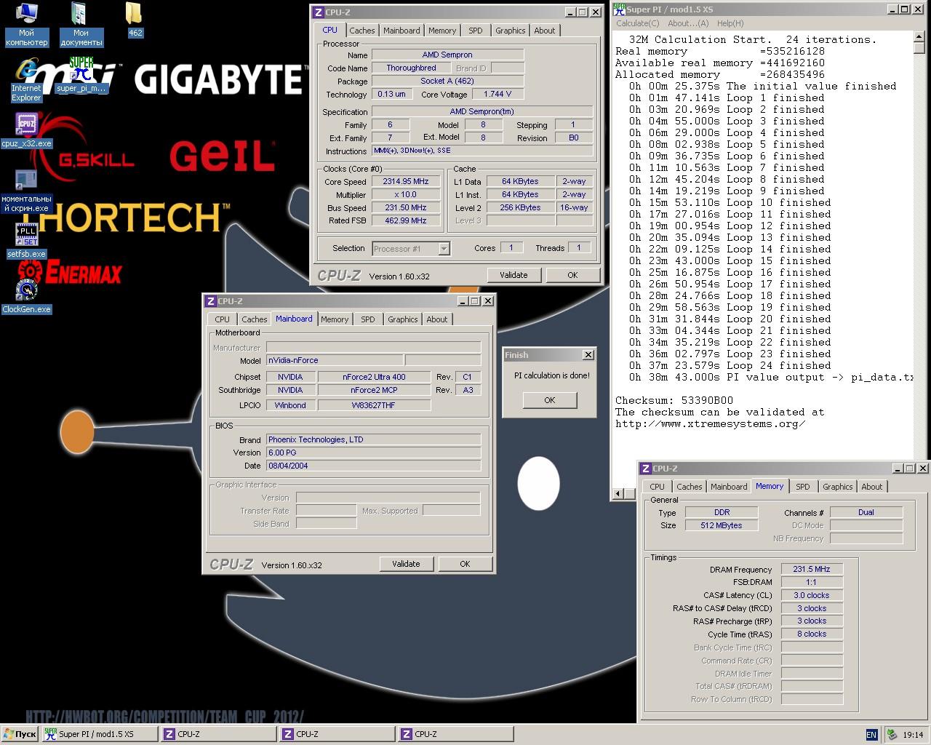This screenshot has height=745, width=931.
Task: Open Calculate(C) menu in Super PI
Action: coord(638,23)
